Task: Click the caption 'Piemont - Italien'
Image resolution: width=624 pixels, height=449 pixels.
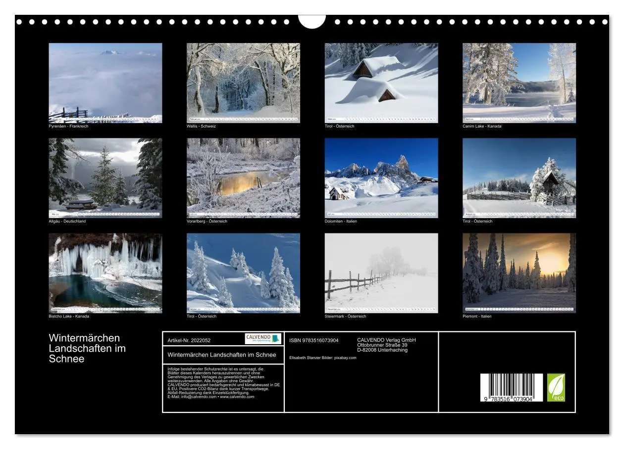Action: 477,316
